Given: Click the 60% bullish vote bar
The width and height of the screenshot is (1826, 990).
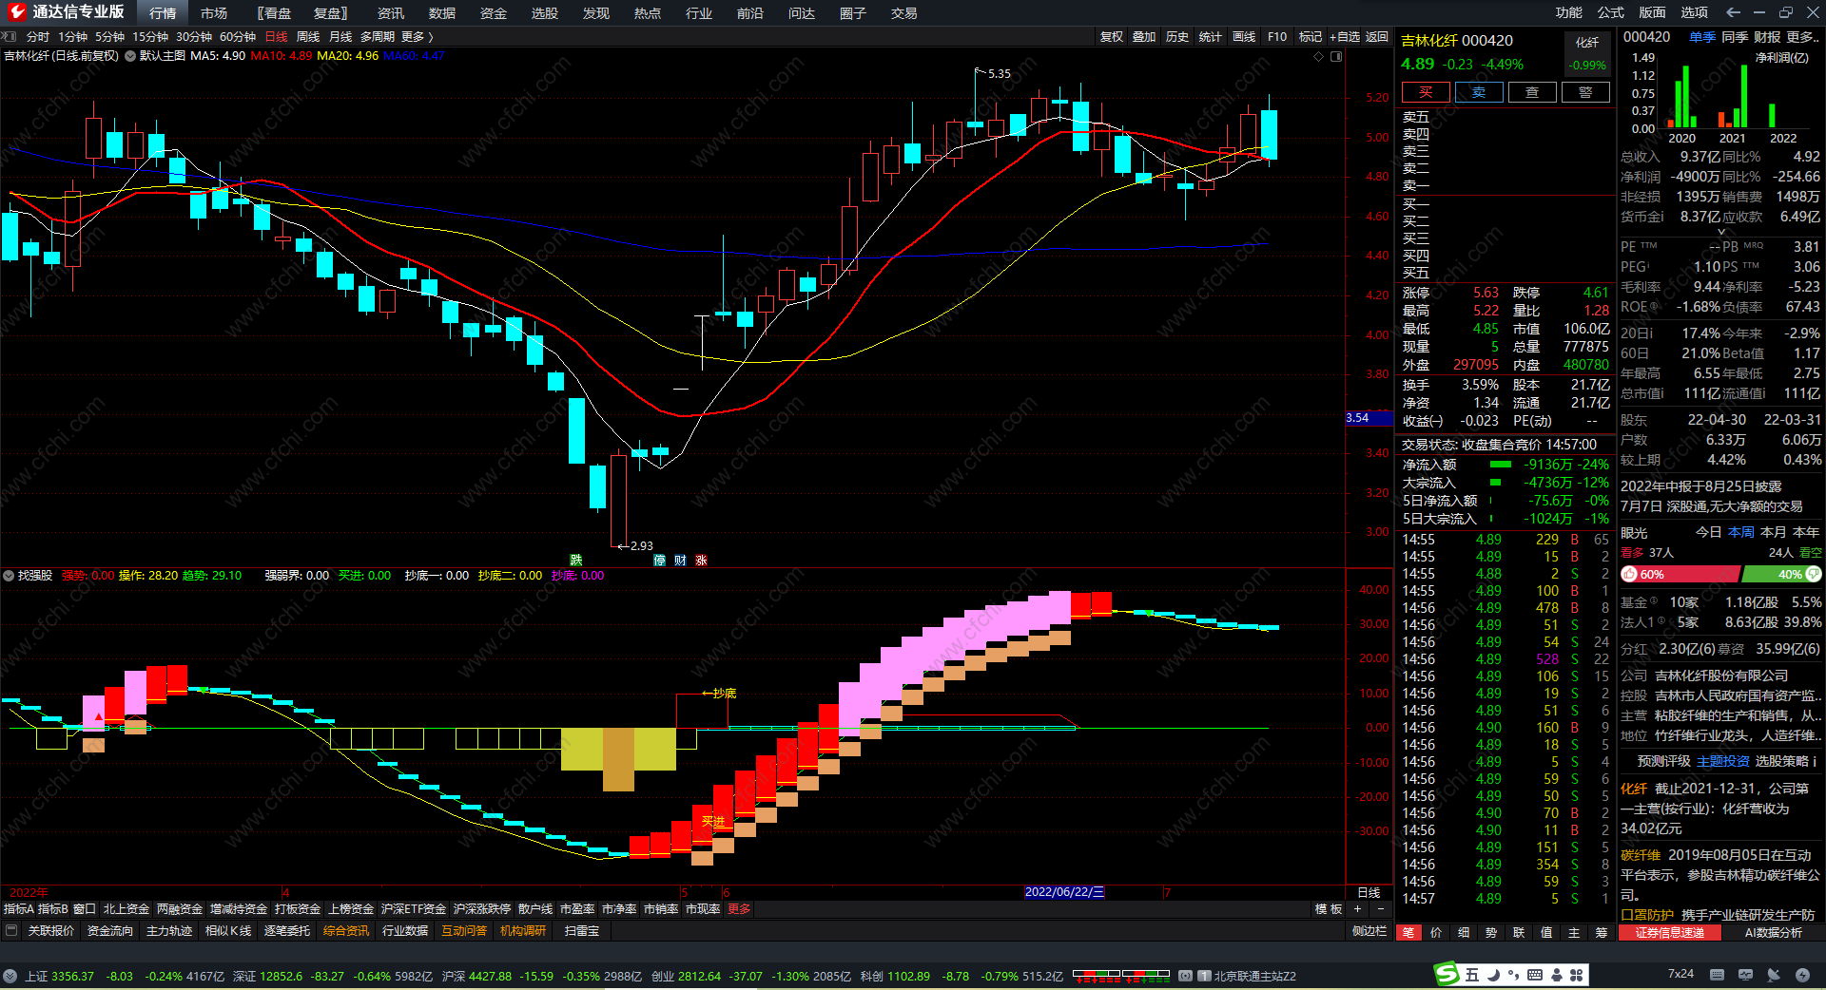Looking at the screenshot, I should [1680, 575].
